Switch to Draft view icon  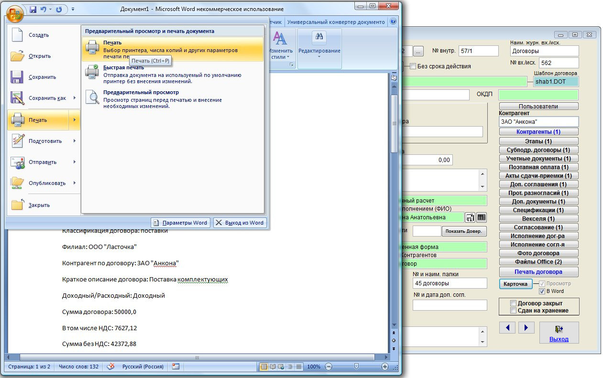click(298, 367)
